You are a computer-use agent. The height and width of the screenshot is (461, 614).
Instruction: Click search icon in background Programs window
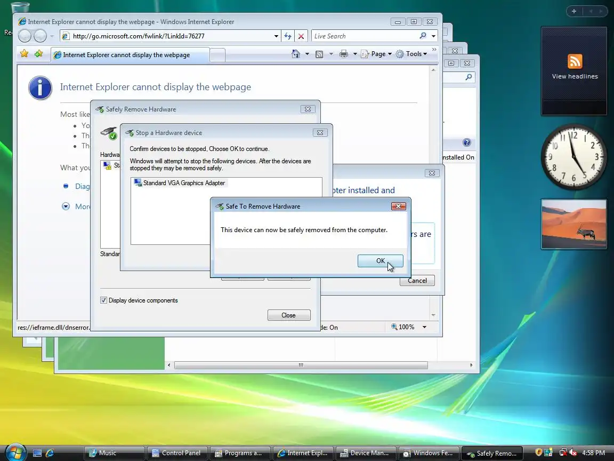[x=468, y=77]
